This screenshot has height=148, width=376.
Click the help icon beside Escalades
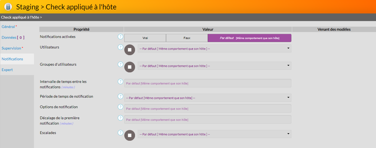120,133
